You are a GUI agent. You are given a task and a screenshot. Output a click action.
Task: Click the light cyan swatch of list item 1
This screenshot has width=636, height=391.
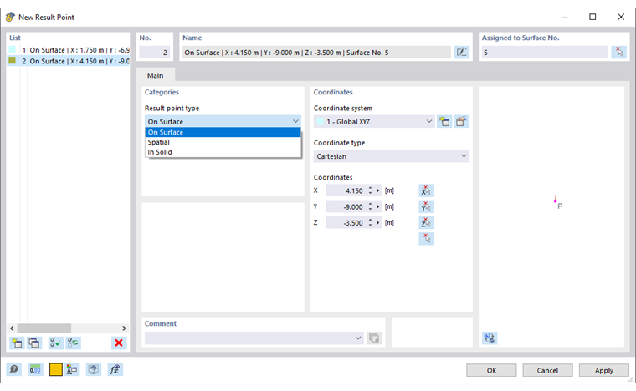[13, 49]
